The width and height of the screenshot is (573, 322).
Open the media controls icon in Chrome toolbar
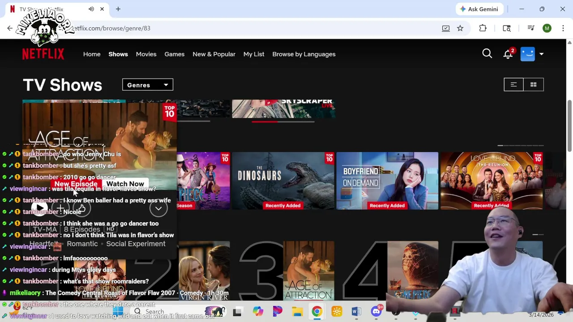[531, 28]
